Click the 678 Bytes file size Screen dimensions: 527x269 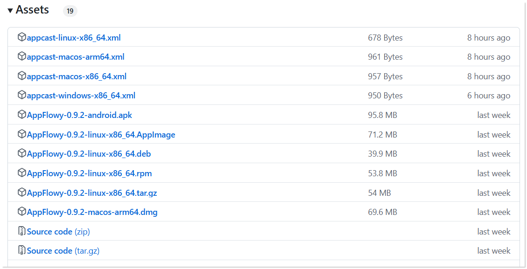(385, 38)
